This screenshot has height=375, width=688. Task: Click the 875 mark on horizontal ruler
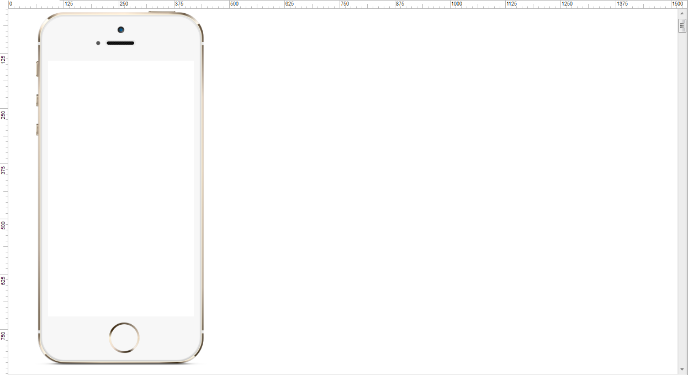pos(400,4)
